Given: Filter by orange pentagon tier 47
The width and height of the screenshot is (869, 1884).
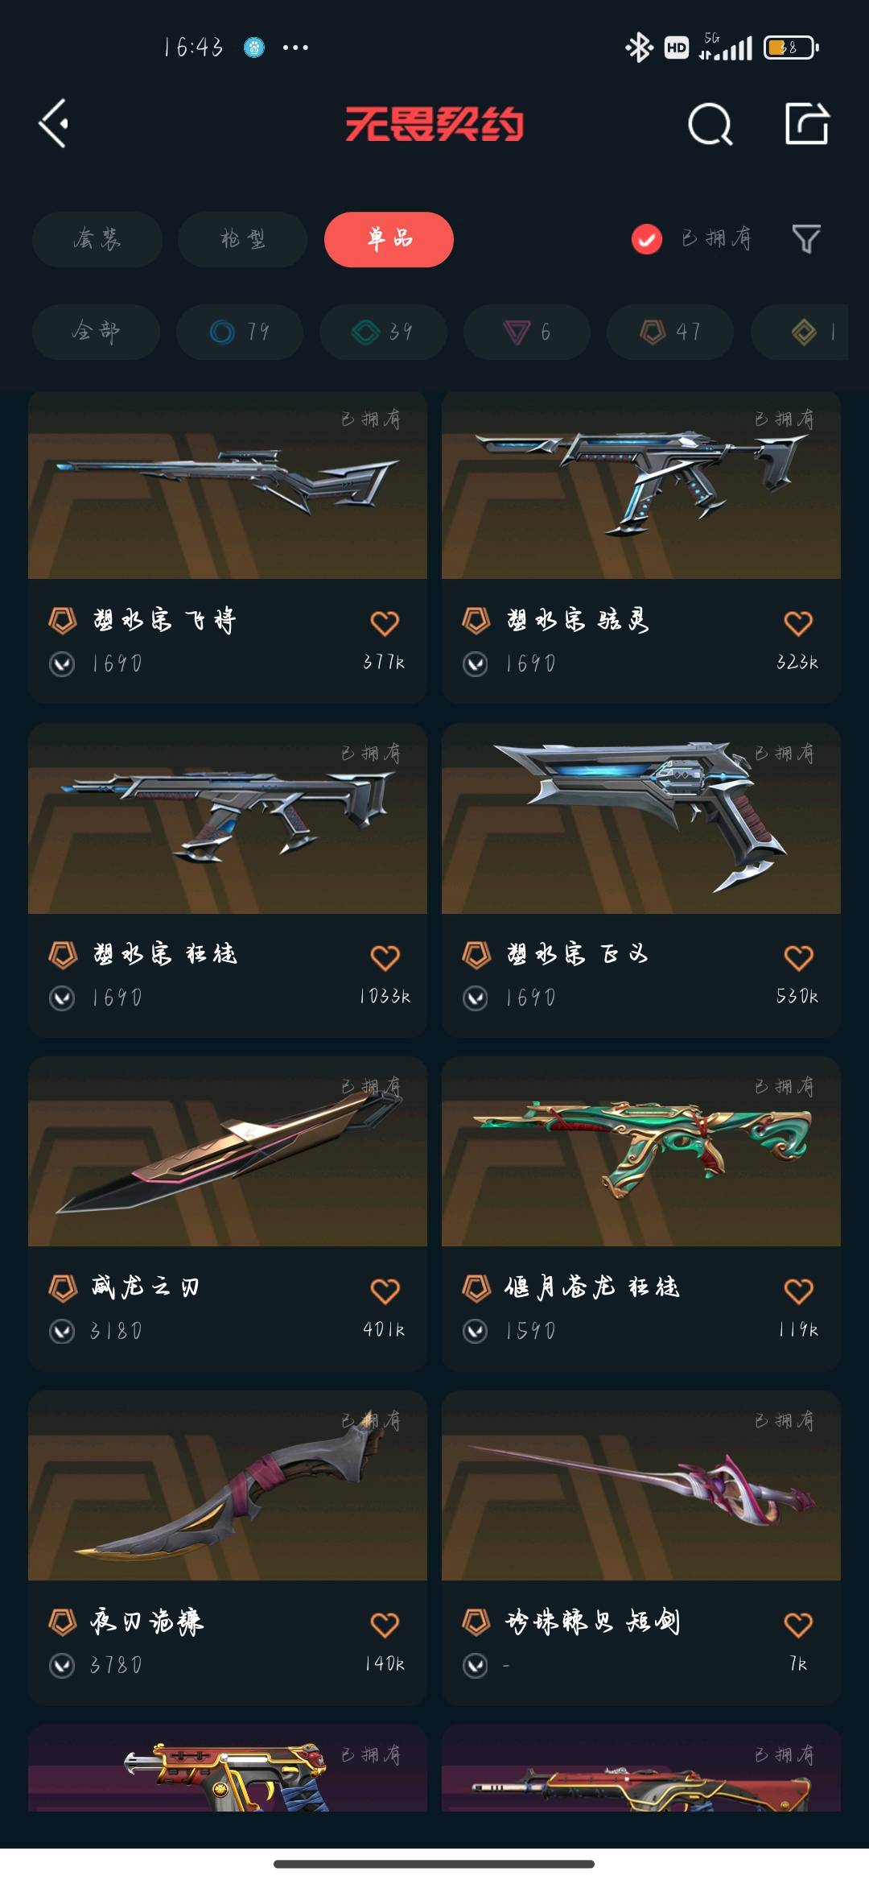Looking at the screenshot, I should point(670,332).
